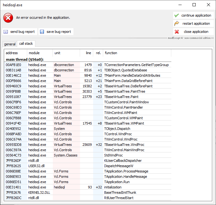Click the orange arrow restart icon
Viewport: 216px width, 205px height.
pyautogui.click(x=177, y=23)
